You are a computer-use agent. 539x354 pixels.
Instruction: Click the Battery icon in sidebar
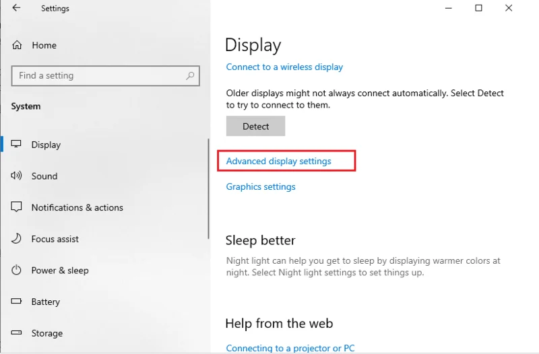tap(16, 302)
